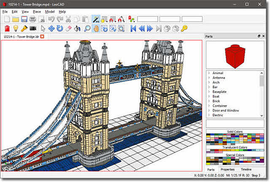The width and height of the screenshot is (270, 182).
Task: Click the third transform value field
Action: pos(192,19)
